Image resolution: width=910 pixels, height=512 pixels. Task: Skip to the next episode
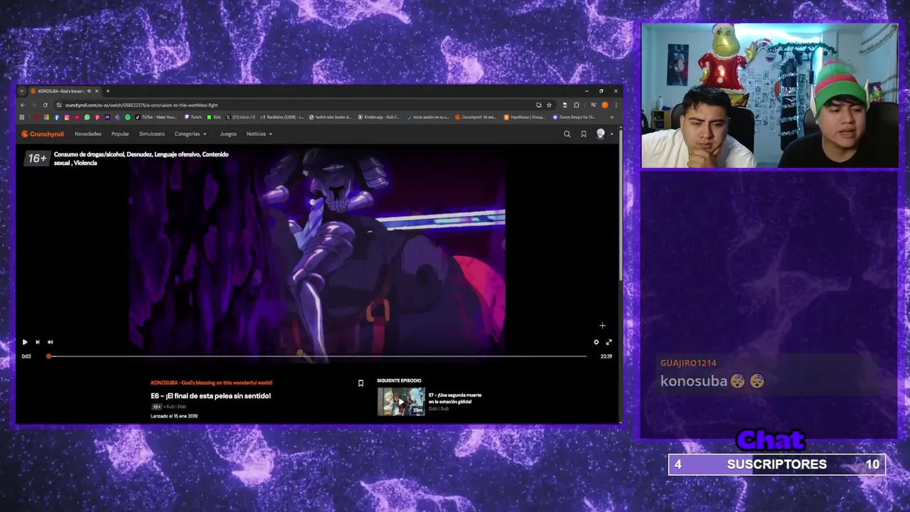click(x=38, y=342)
